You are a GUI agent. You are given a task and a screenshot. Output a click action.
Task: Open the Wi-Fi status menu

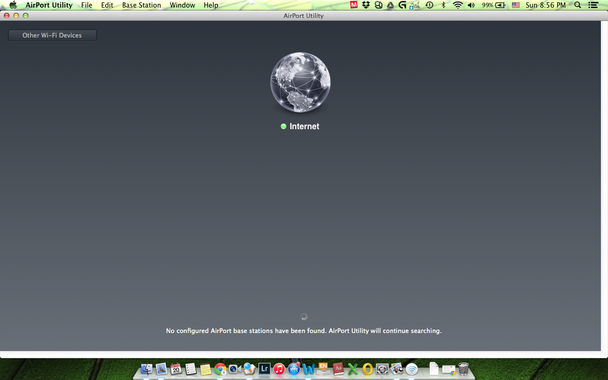pyautogui.click(x=457, y=5)
